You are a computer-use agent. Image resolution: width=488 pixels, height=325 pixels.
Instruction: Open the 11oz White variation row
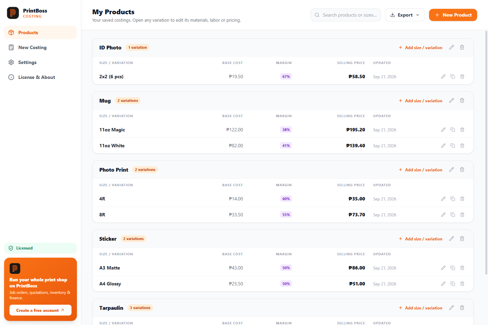pos(283,146)
